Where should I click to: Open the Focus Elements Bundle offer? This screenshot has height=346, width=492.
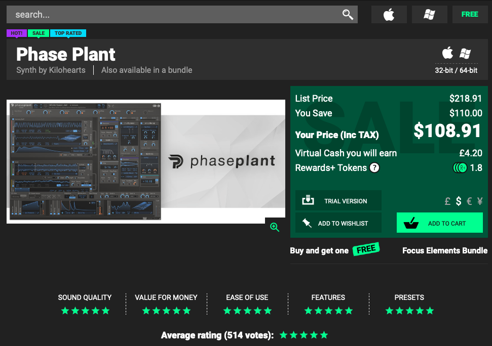444,250
